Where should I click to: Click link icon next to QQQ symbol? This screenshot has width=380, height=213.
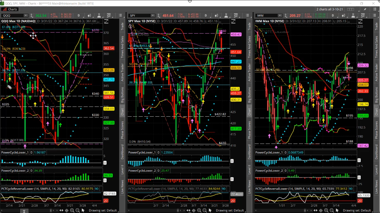32,15
